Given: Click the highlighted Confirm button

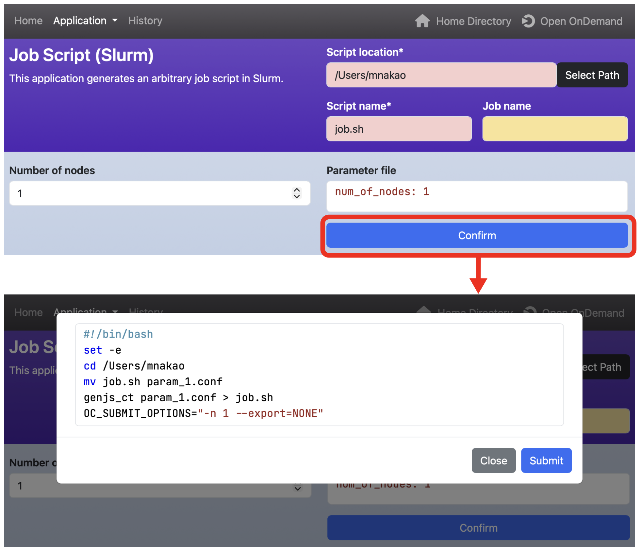Looking at the screenshot, I should 477,235.
